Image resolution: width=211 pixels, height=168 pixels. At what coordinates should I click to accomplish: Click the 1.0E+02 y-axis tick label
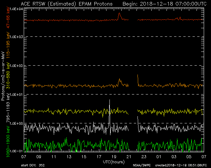pyautogui.click(x=15, y=66)
